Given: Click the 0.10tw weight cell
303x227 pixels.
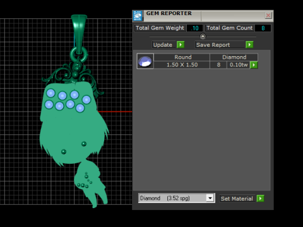Looking at the screenshot, I should [239, 65].
